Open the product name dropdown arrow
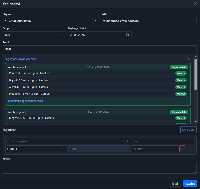This screenshot has width=200, height=189. [127, 141]
